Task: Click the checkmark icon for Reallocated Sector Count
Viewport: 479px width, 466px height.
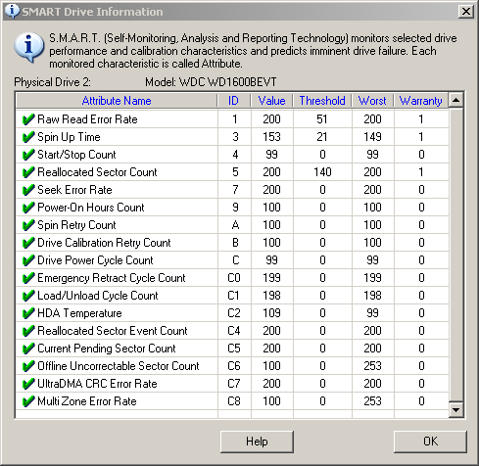Action: point(28,172)
